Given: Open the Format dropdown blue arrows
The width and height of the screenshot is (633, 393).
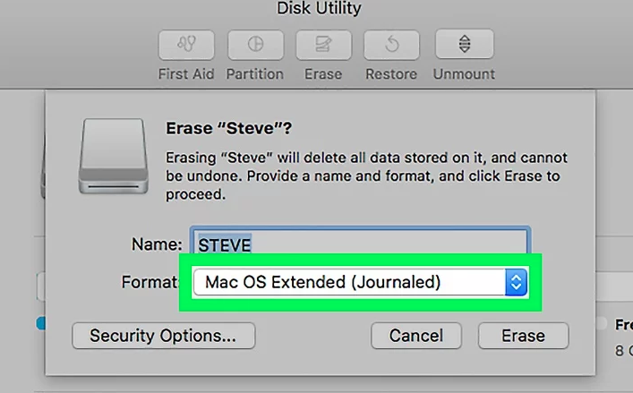Looking at the screenshot, I should (x=516, y=282).
